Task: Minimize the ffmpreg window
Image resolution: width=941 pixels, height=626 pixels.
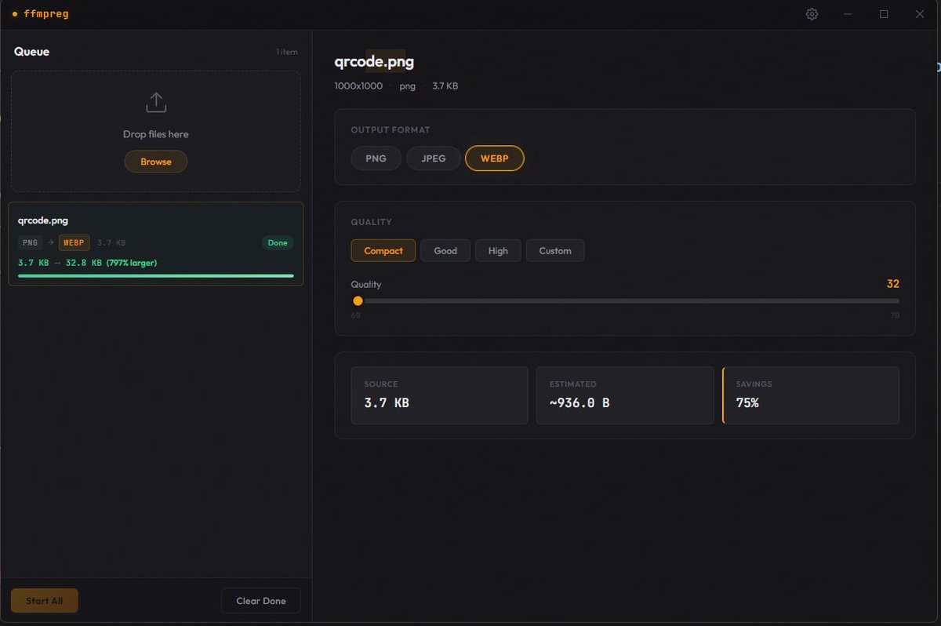Action: point(848,14)
